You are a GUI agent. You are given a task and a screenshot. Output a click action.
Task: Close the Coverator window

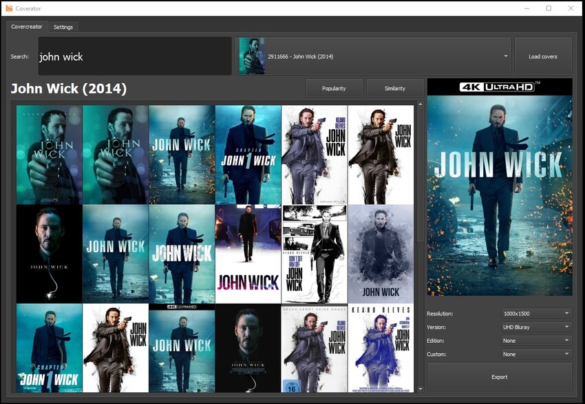click(x=571, y=8)
